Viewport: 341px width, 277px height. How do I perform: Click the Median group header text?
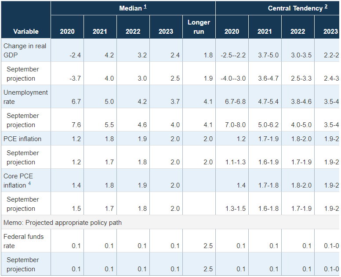[x=131, y=8]
